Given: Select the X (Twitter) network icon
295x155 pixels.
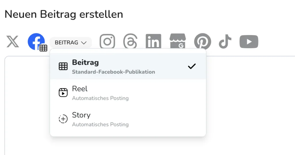Looking at the screenshot, I should [13, 41].
